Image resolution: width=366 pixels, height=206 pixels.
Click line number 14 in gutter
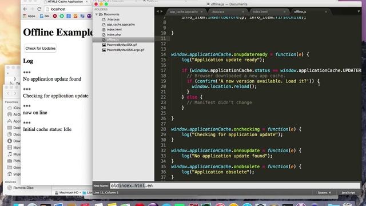click(x=163, y=54)
